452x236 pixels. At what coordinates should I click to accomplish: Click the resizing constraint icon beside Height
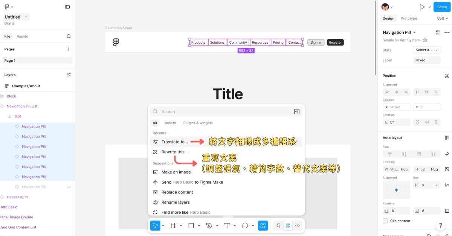[x=447, y=169]
